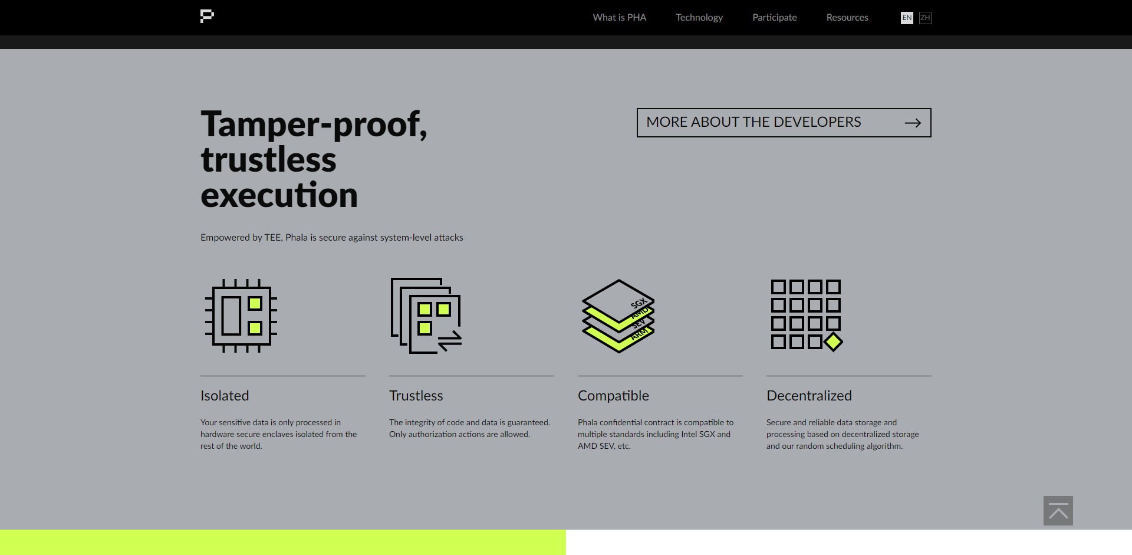Screen dimensions: 1132x555
Task: Click the Trustless stacked documents icon
Action: [x=426, y=316]
